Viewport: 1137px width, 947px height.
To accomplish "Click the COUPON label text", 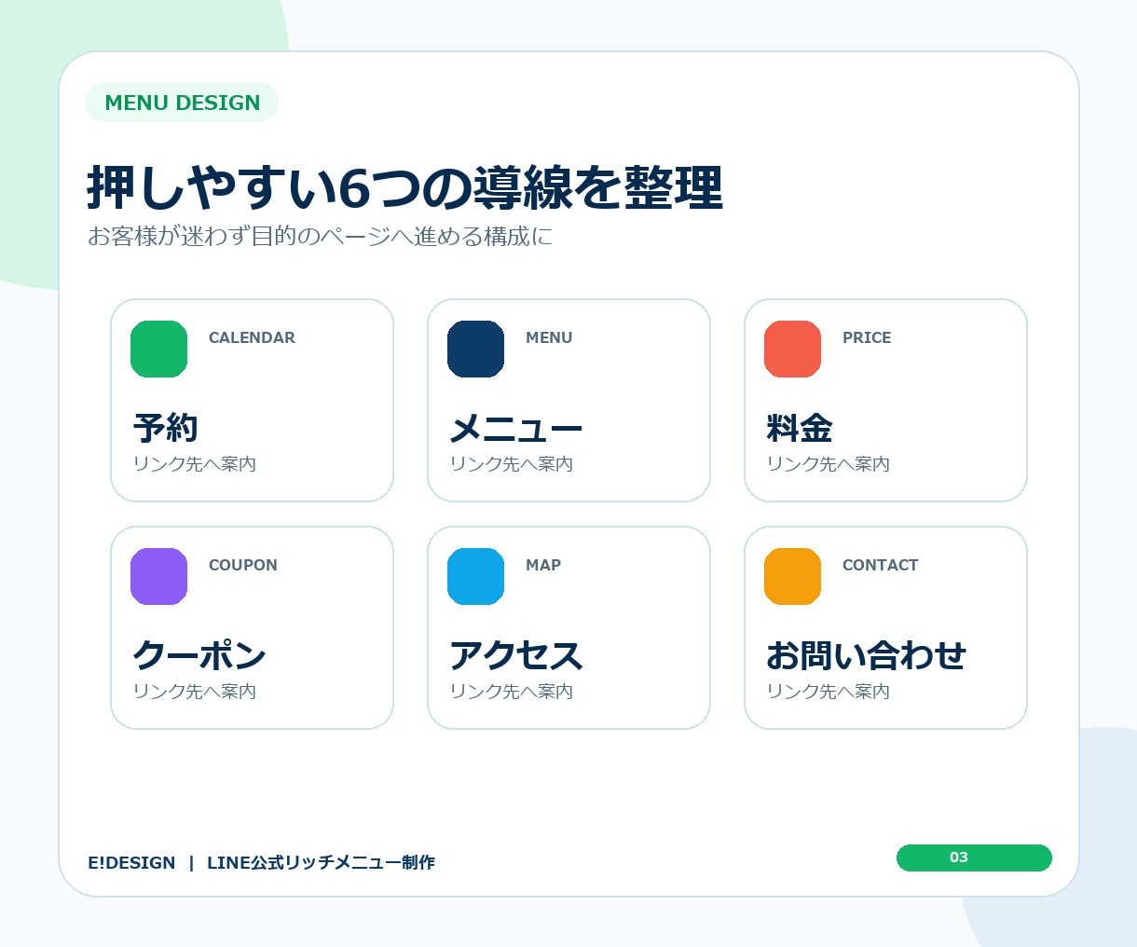I will pyautogui.click(x=243, y=565).
